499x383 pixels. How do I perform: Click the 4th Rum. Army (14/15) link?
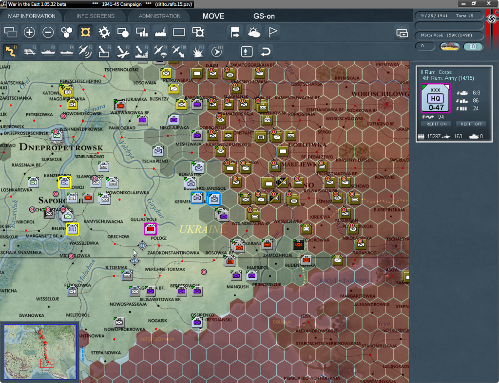448,78
